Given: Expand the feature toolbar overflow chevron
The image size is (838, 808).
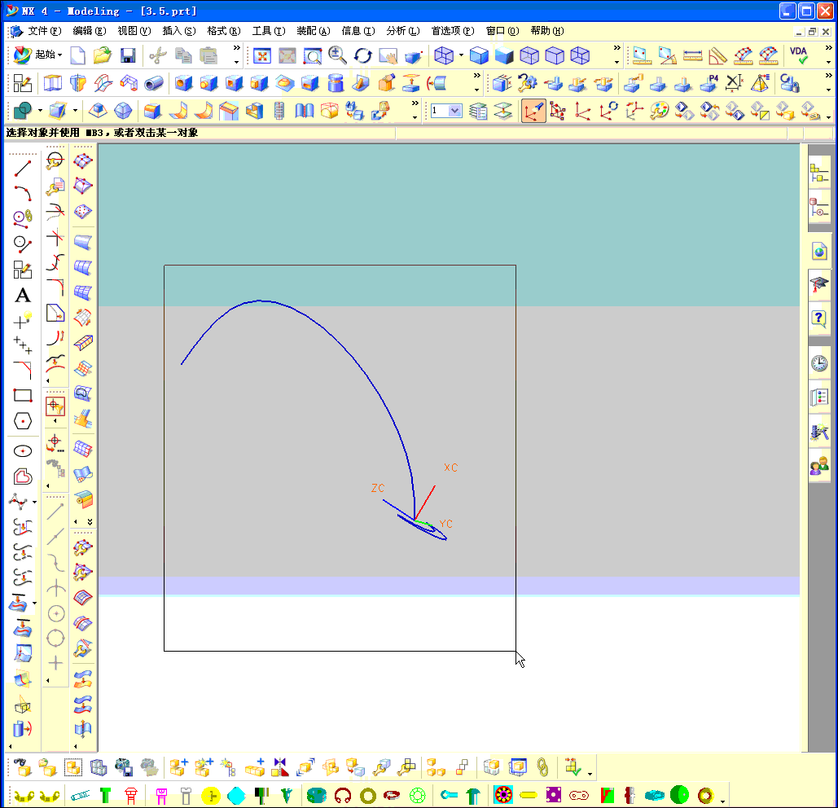Looking at the screenshot, I should [x=476, y=76].
